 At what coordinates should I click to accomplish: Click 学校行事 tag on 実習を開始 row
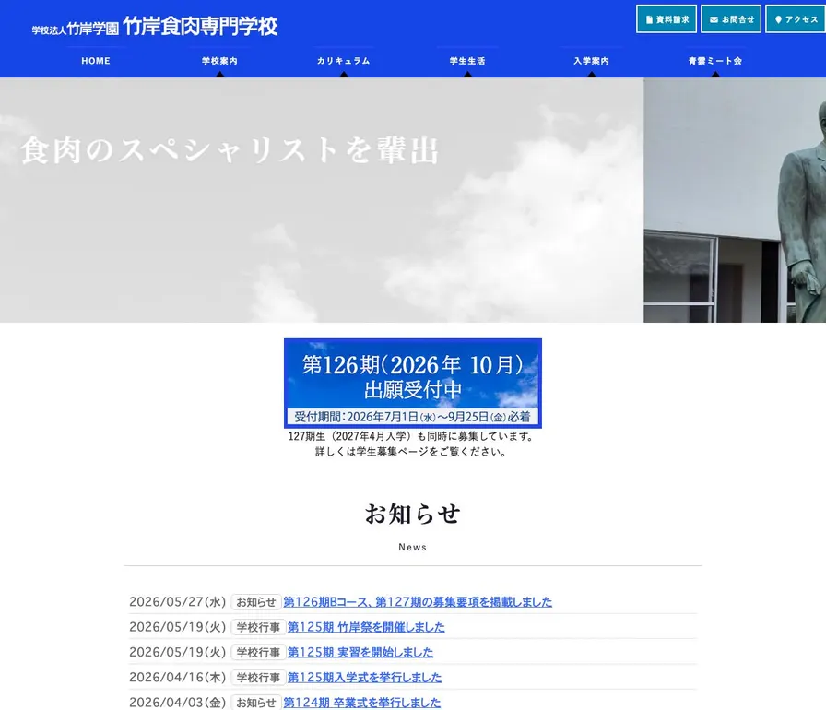click(258, 652)
